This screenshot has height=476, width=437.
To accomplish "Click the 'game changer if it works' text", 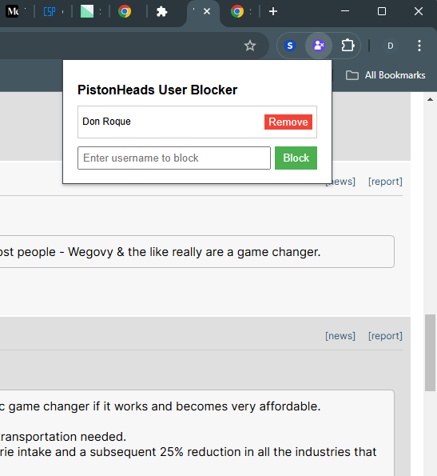I will (161, 406).
